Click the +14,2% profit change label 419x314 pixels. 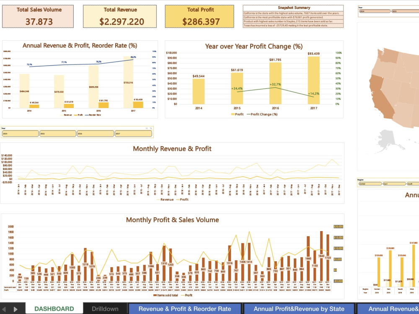[314, 94]
